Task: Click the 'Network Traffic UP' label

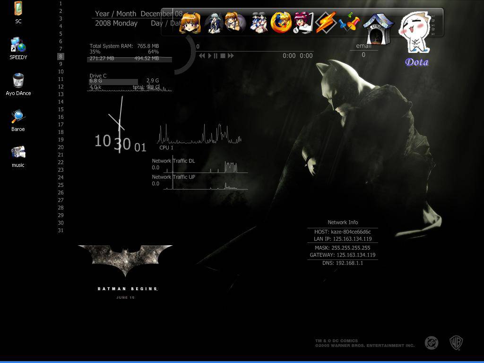Action: [173, 177]
